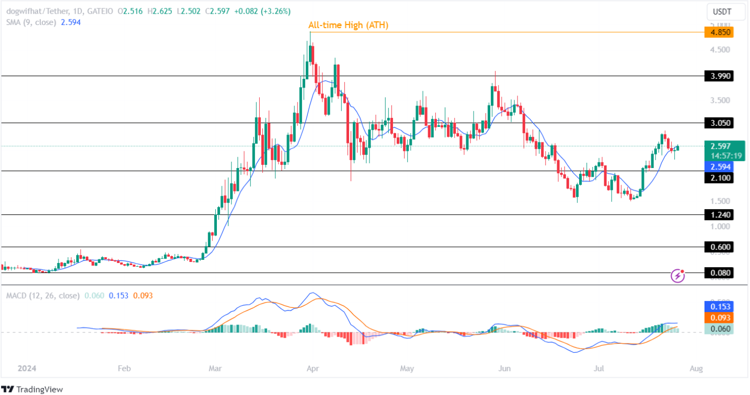Click the 1.500 price axis tick
This screenshot has width=750, height=395.
tap(719, 201)
